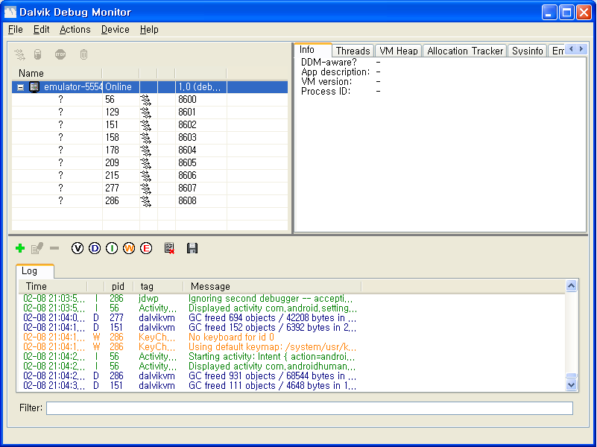This screenshot has height=447, width=597.
Task: Open the Edit menu
Action: [x=41, y=30]
